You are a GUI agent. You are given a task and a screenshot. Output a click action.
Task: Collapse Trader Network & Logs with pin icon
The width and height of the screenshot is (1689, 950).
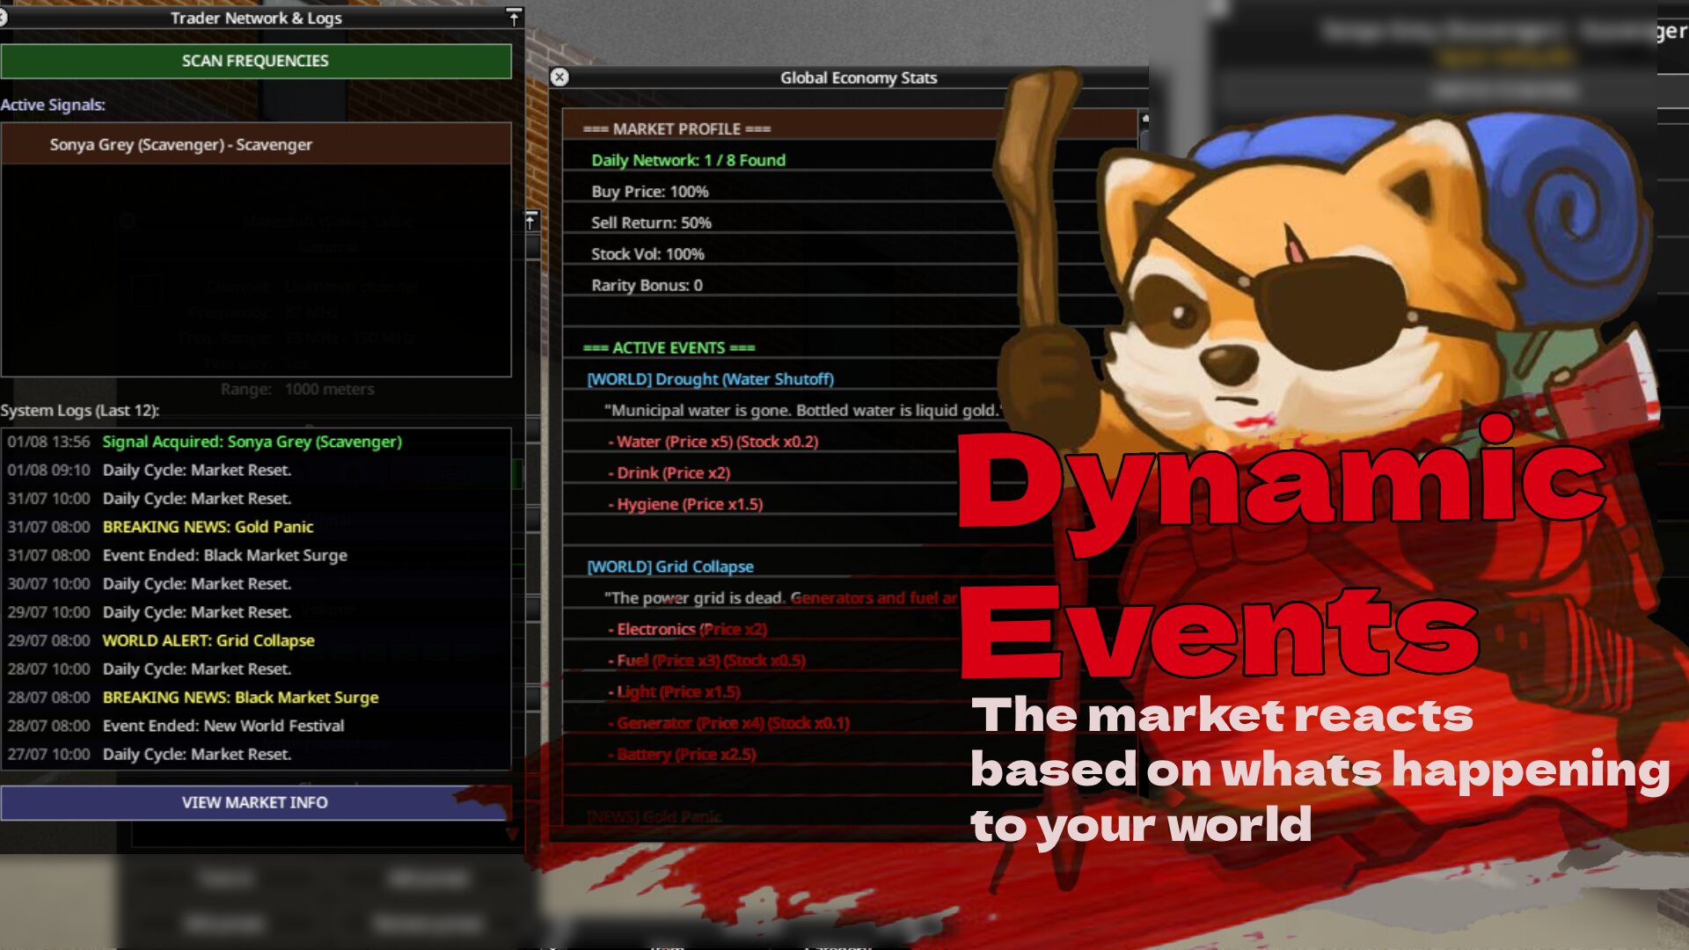514,18
